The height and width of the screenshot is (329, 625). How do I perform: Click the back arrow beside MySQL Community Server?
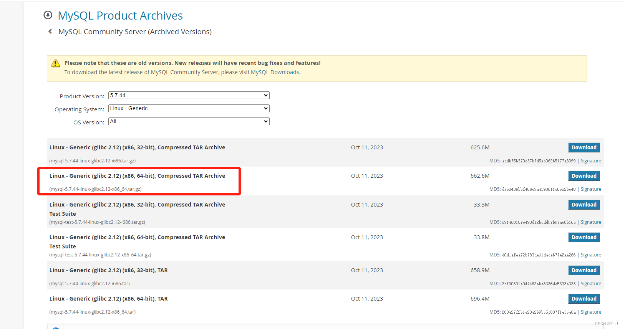50,31
